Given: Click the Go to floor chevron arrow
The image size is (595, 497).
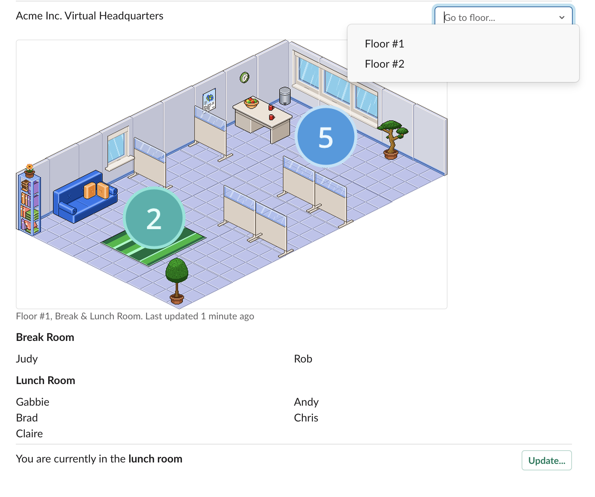Looking at the screenshot, I should 562,18.
